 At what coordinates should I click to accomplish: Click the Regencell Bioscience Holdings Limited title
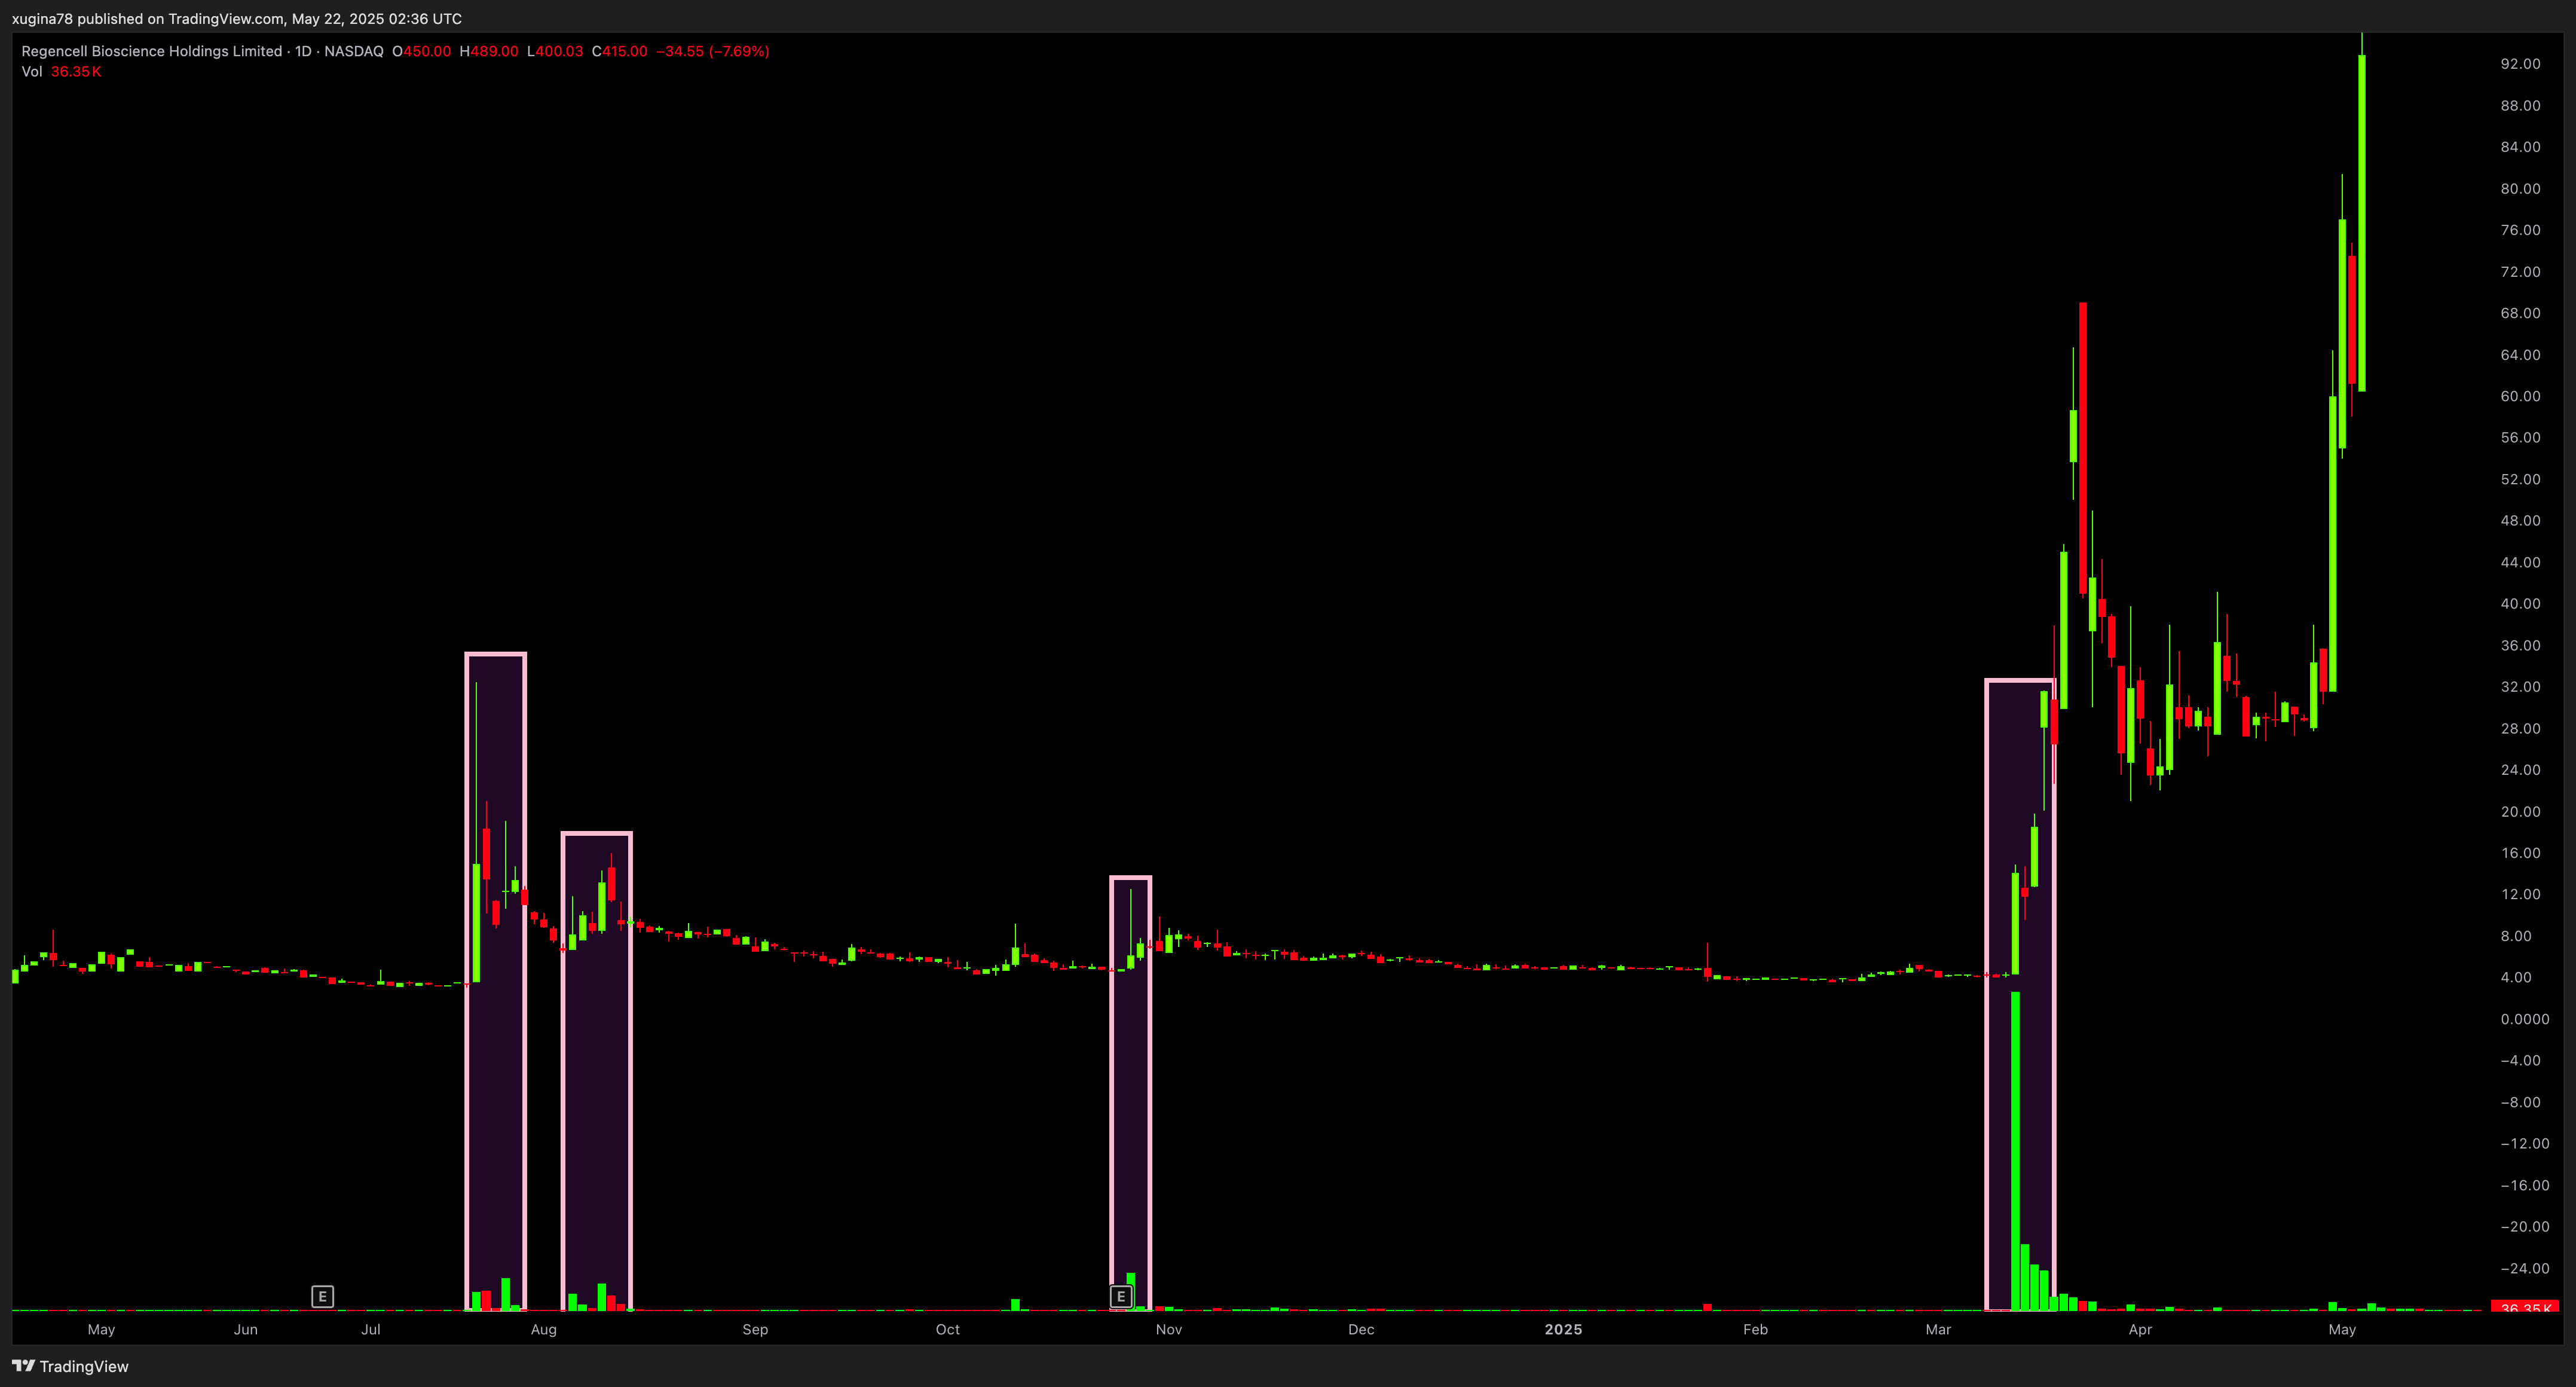pos(152,51)
